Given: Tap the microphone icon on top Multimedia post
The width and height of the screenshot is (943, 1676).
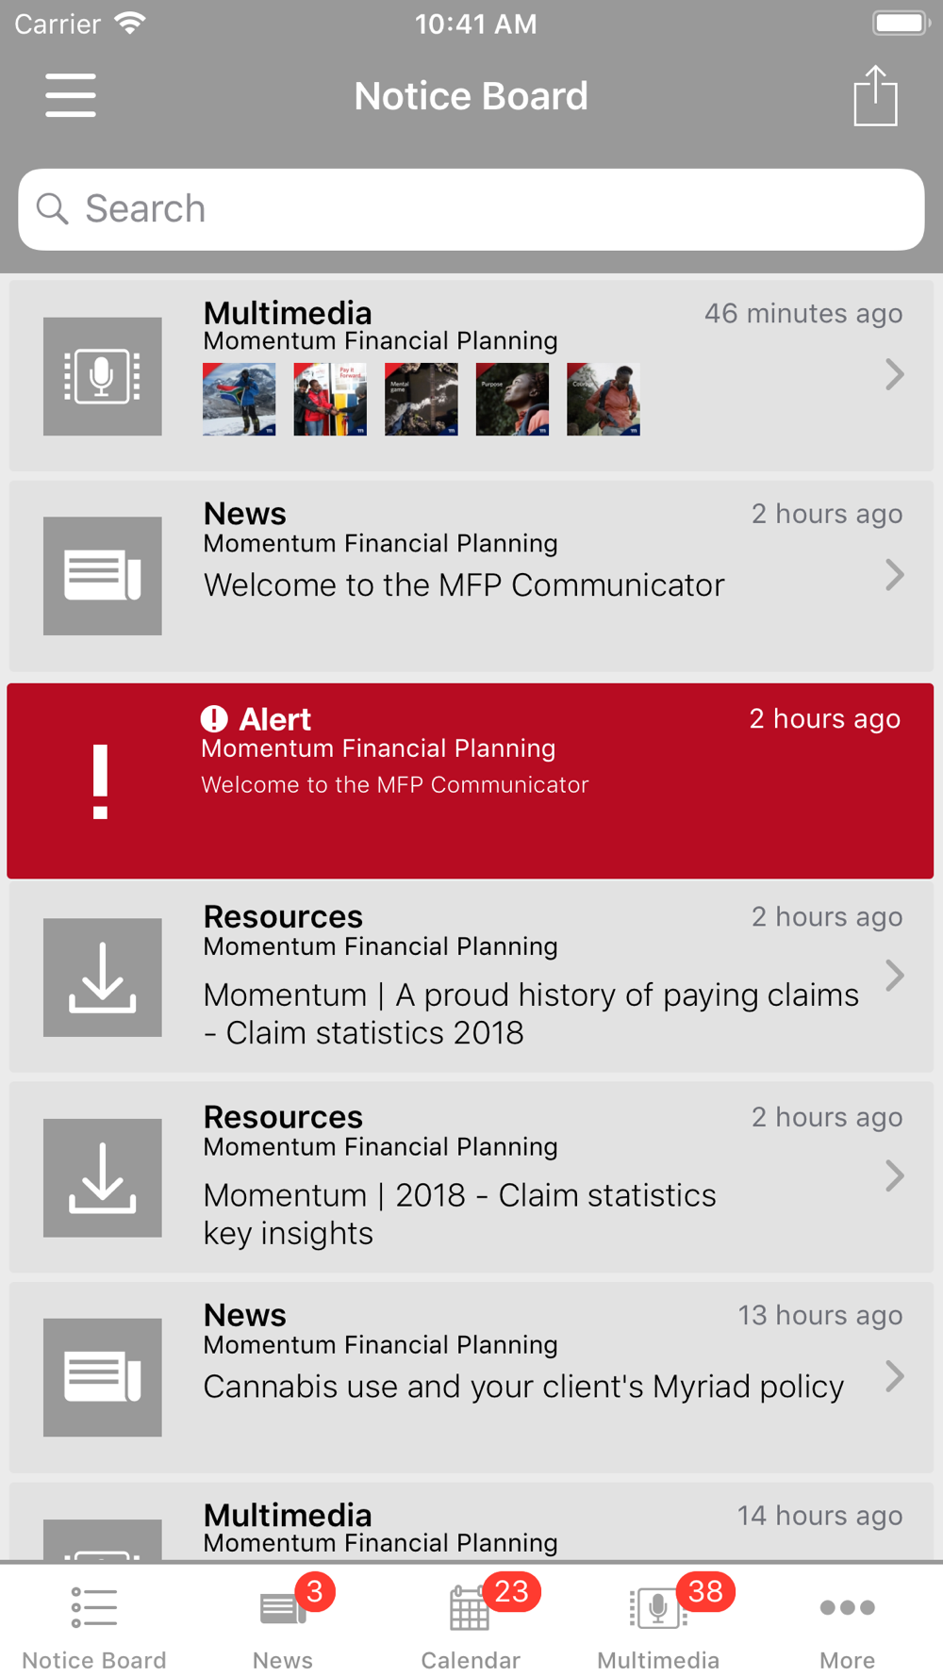Looking at the screenshot, I should coord(102,376).
